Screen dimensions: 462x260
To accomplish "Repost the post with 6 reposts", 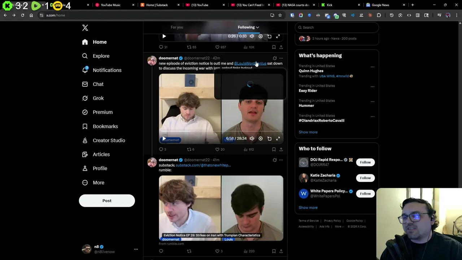I will click(191, 149).
